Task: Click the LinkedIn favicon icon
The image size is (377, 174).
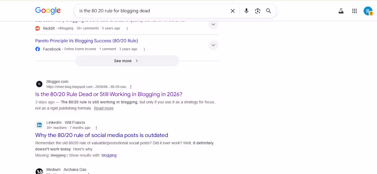Action: [39, 125]
